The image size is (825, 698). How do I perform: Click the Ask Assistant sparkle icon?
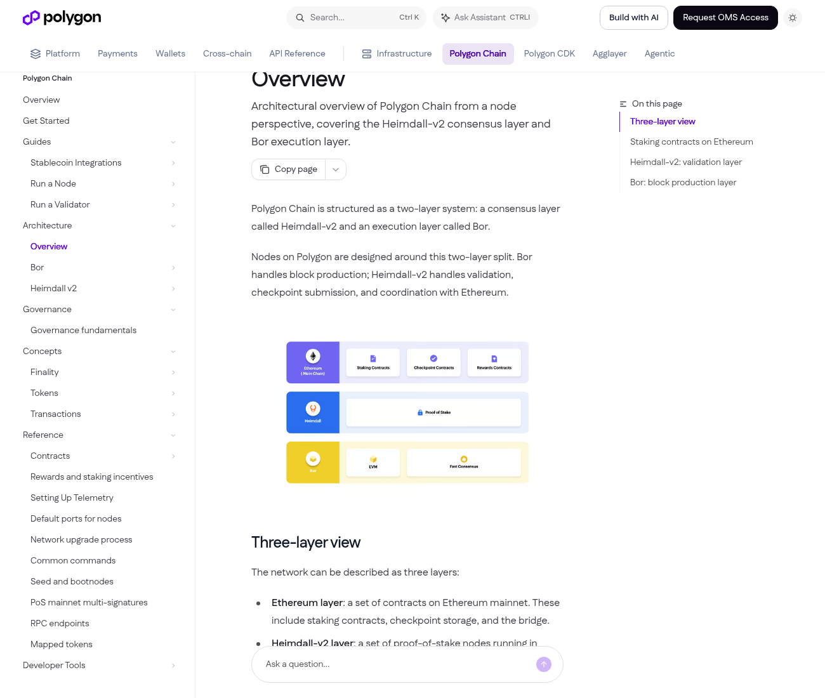click(445, 18)
